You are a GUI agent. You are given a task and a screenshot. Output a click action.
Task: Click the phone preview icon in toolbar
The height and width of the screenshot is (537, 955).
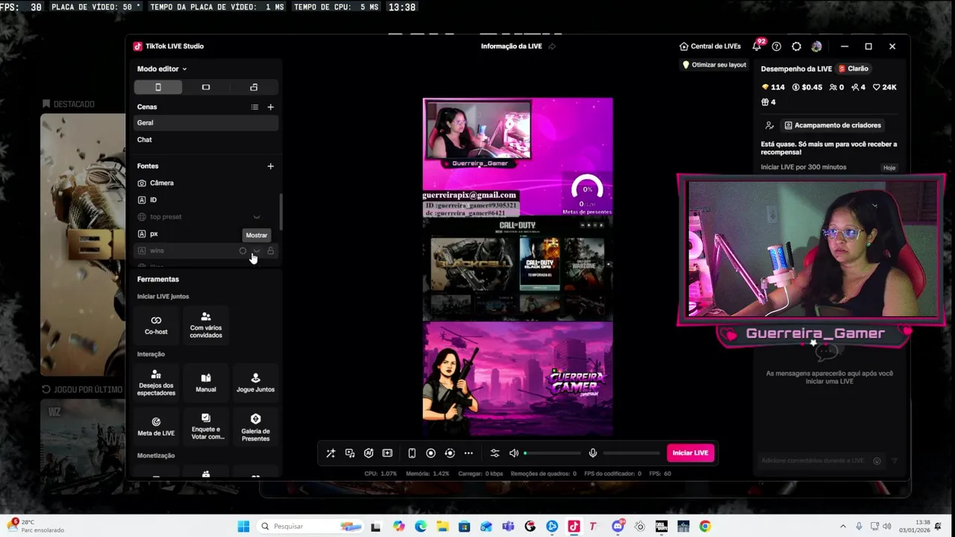[412, 453]
